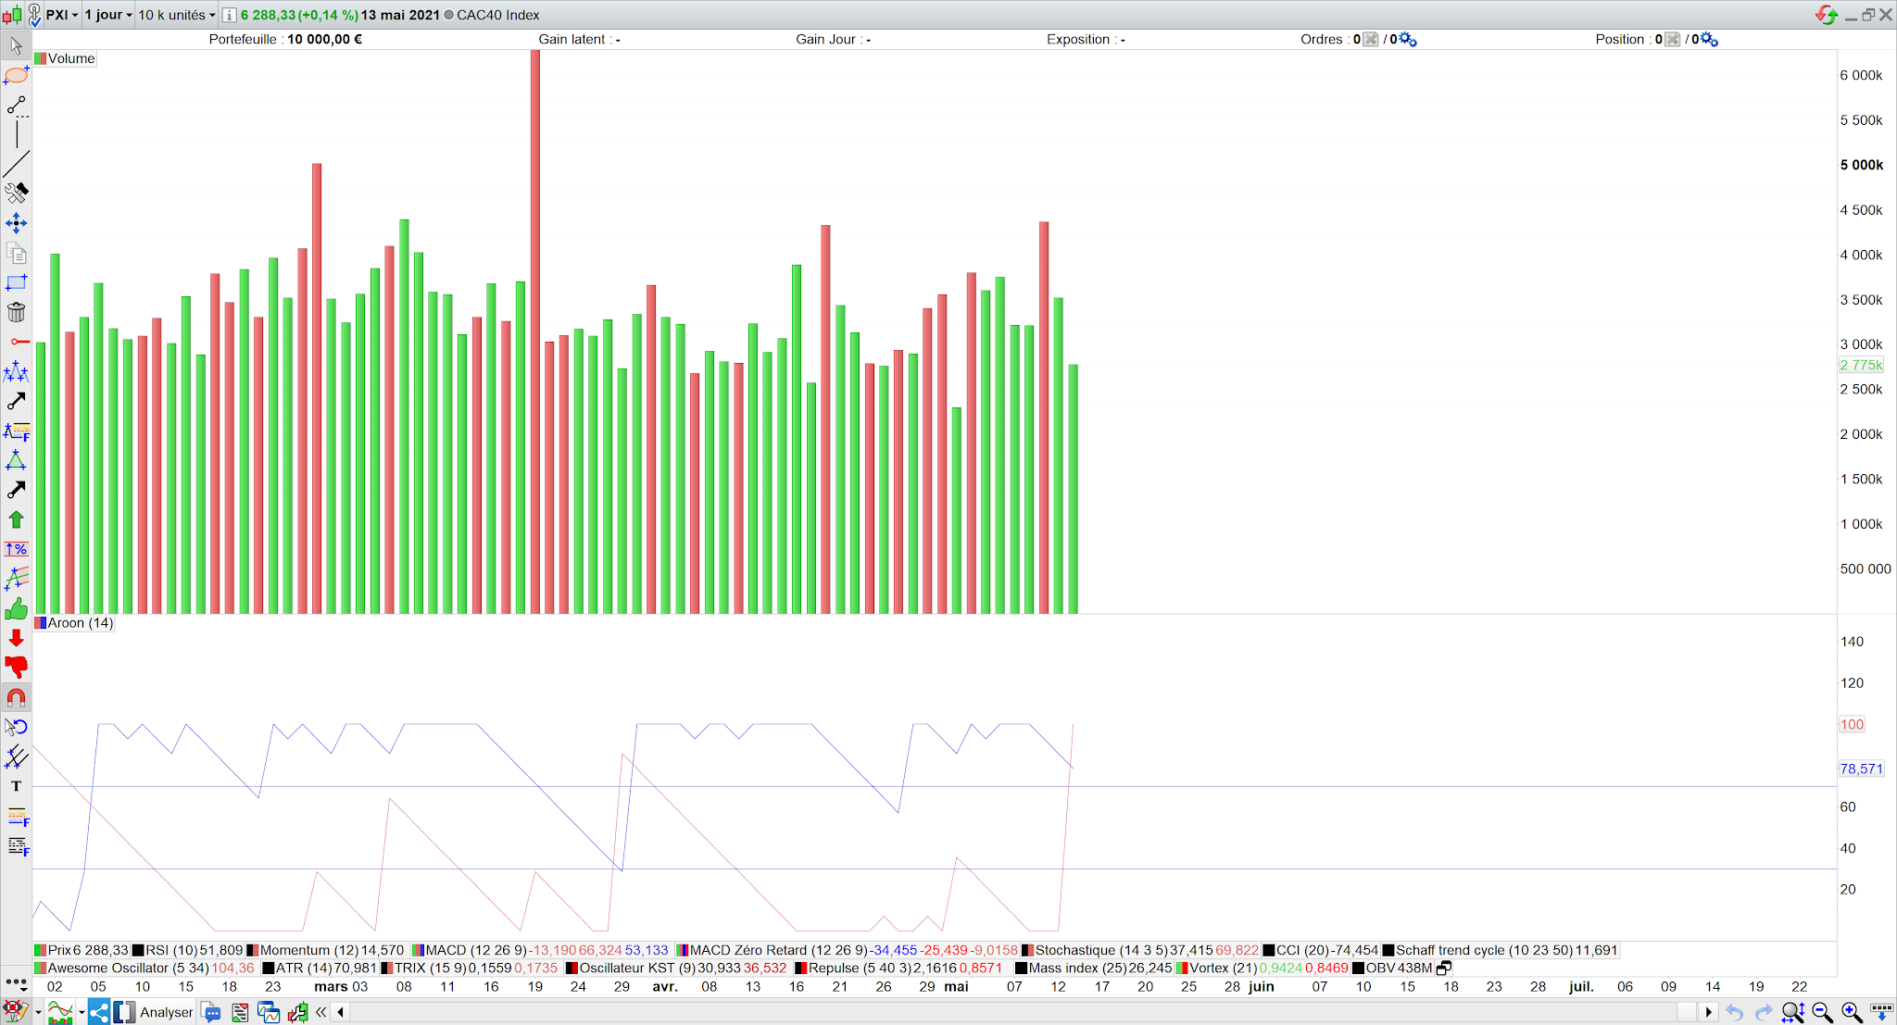The width and height of the screenshot is (1897, 1025).
Task: Click the instrument info icon
Action: tap(229, 15)
